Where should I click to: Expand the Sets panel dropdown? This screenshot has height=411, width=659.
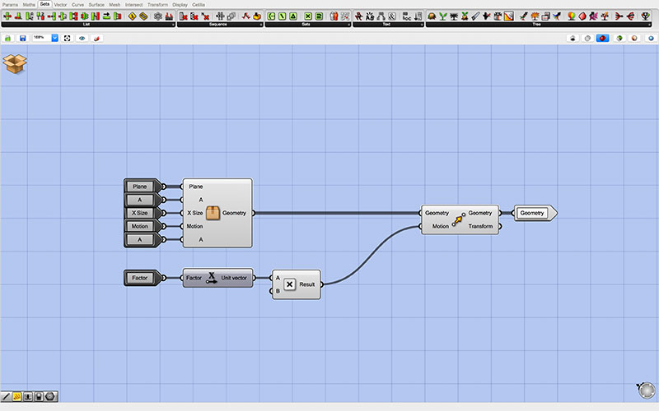pos(348,25)
